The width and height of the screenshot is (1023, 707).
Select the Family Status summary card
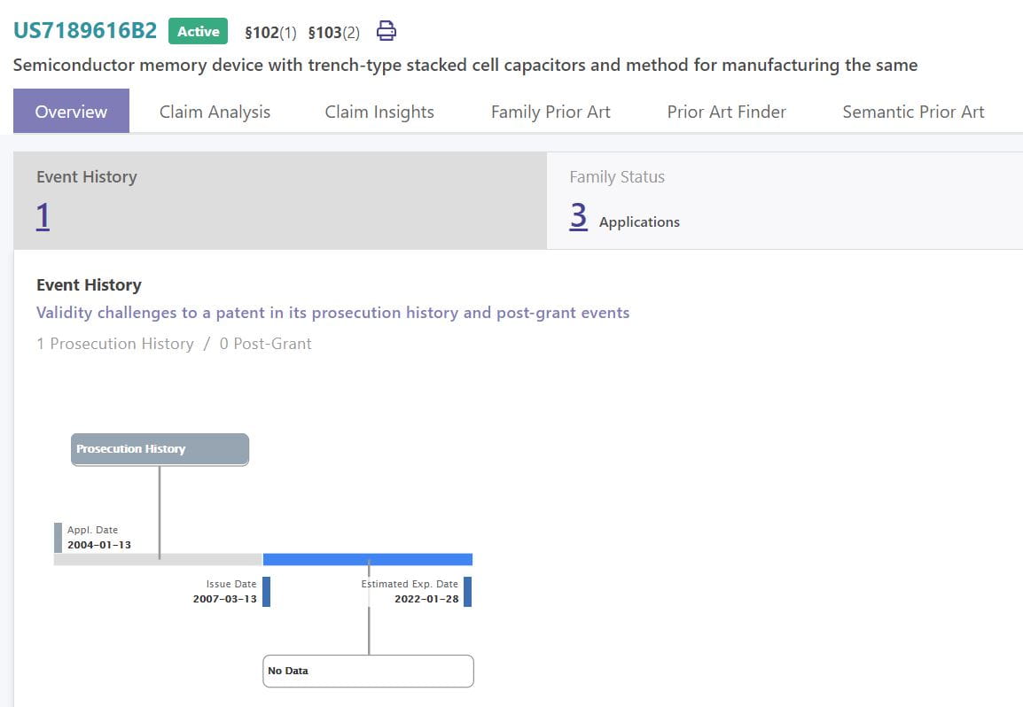click(785, 200)
